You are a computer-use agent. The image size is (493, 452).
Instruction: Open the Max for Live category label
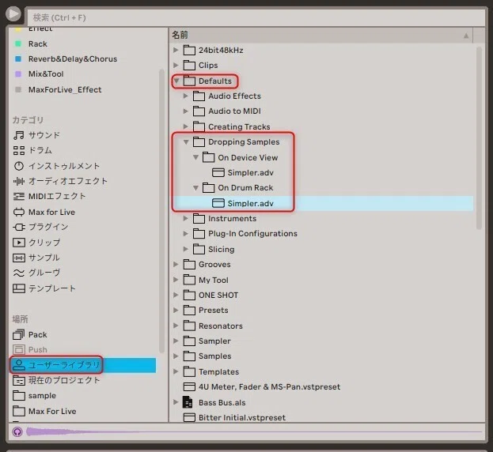pos(51,213)
